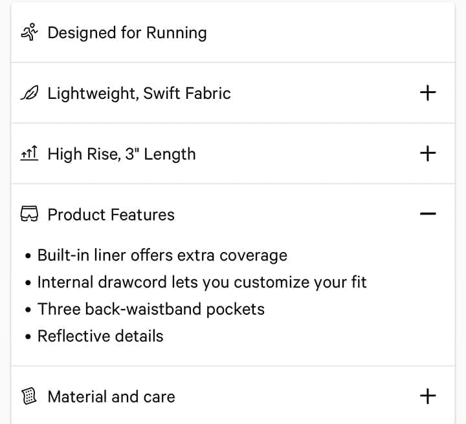Screen dimensions: 466x424
Task: Select the Designed for Running heading
Action: pos(127,32)
